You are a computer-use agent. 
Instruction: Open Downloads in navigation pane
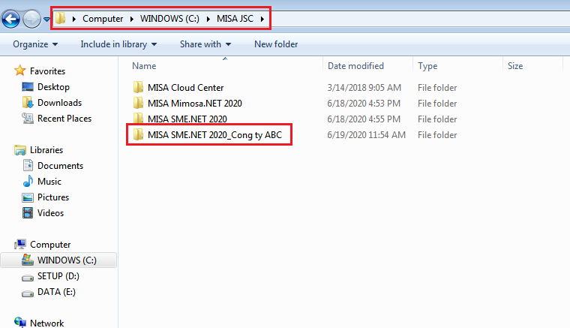[59, 103]
